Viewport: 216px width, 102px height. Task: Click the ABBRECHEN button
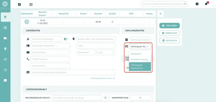point(170,33)
